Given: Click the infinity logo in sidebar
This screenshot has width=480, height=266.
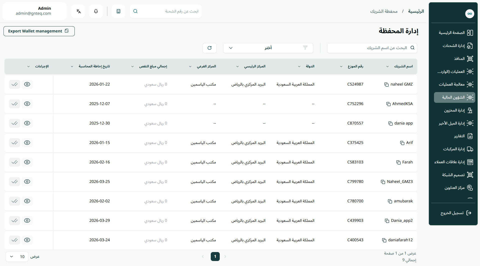Looking at the screenshot, I should tap(469, 14).
